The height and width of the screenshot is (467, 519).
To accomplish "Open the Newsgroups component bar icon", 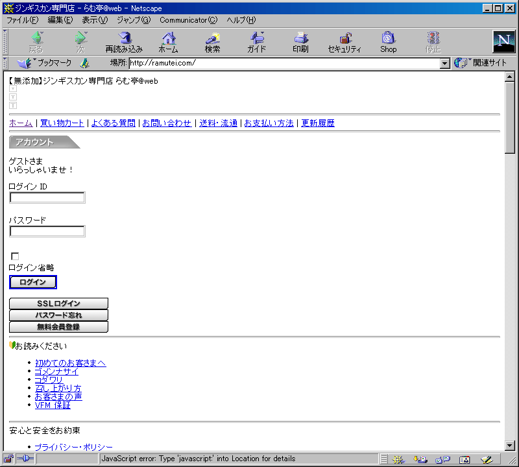I will [442, 459].
